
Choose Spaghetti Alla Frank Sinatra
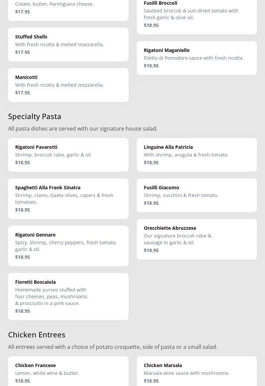click(68, 199)
